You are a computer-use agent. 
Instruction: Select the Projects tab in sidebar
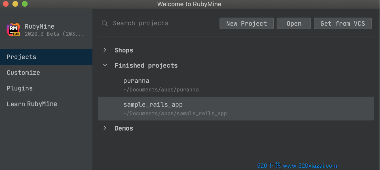pyautogui.click(x=46, y=57)
